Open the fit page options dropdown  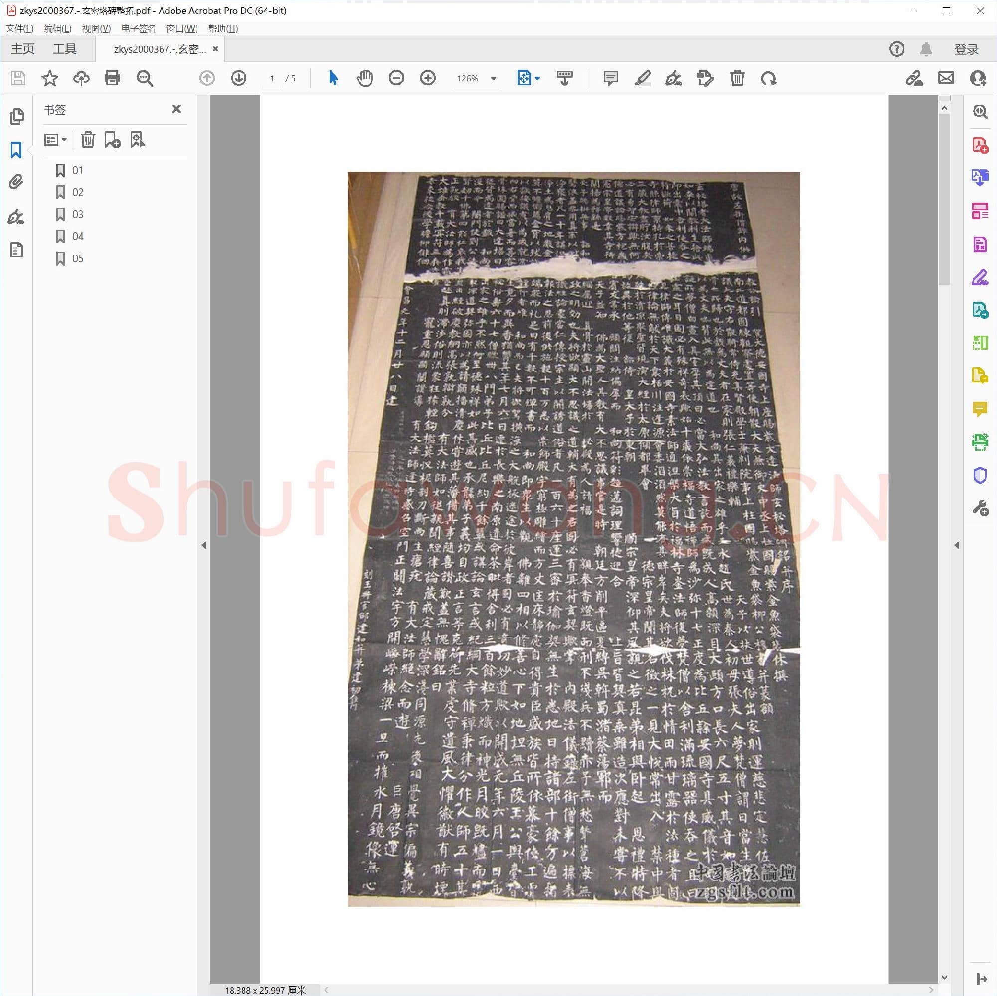[x=537, y=78]
